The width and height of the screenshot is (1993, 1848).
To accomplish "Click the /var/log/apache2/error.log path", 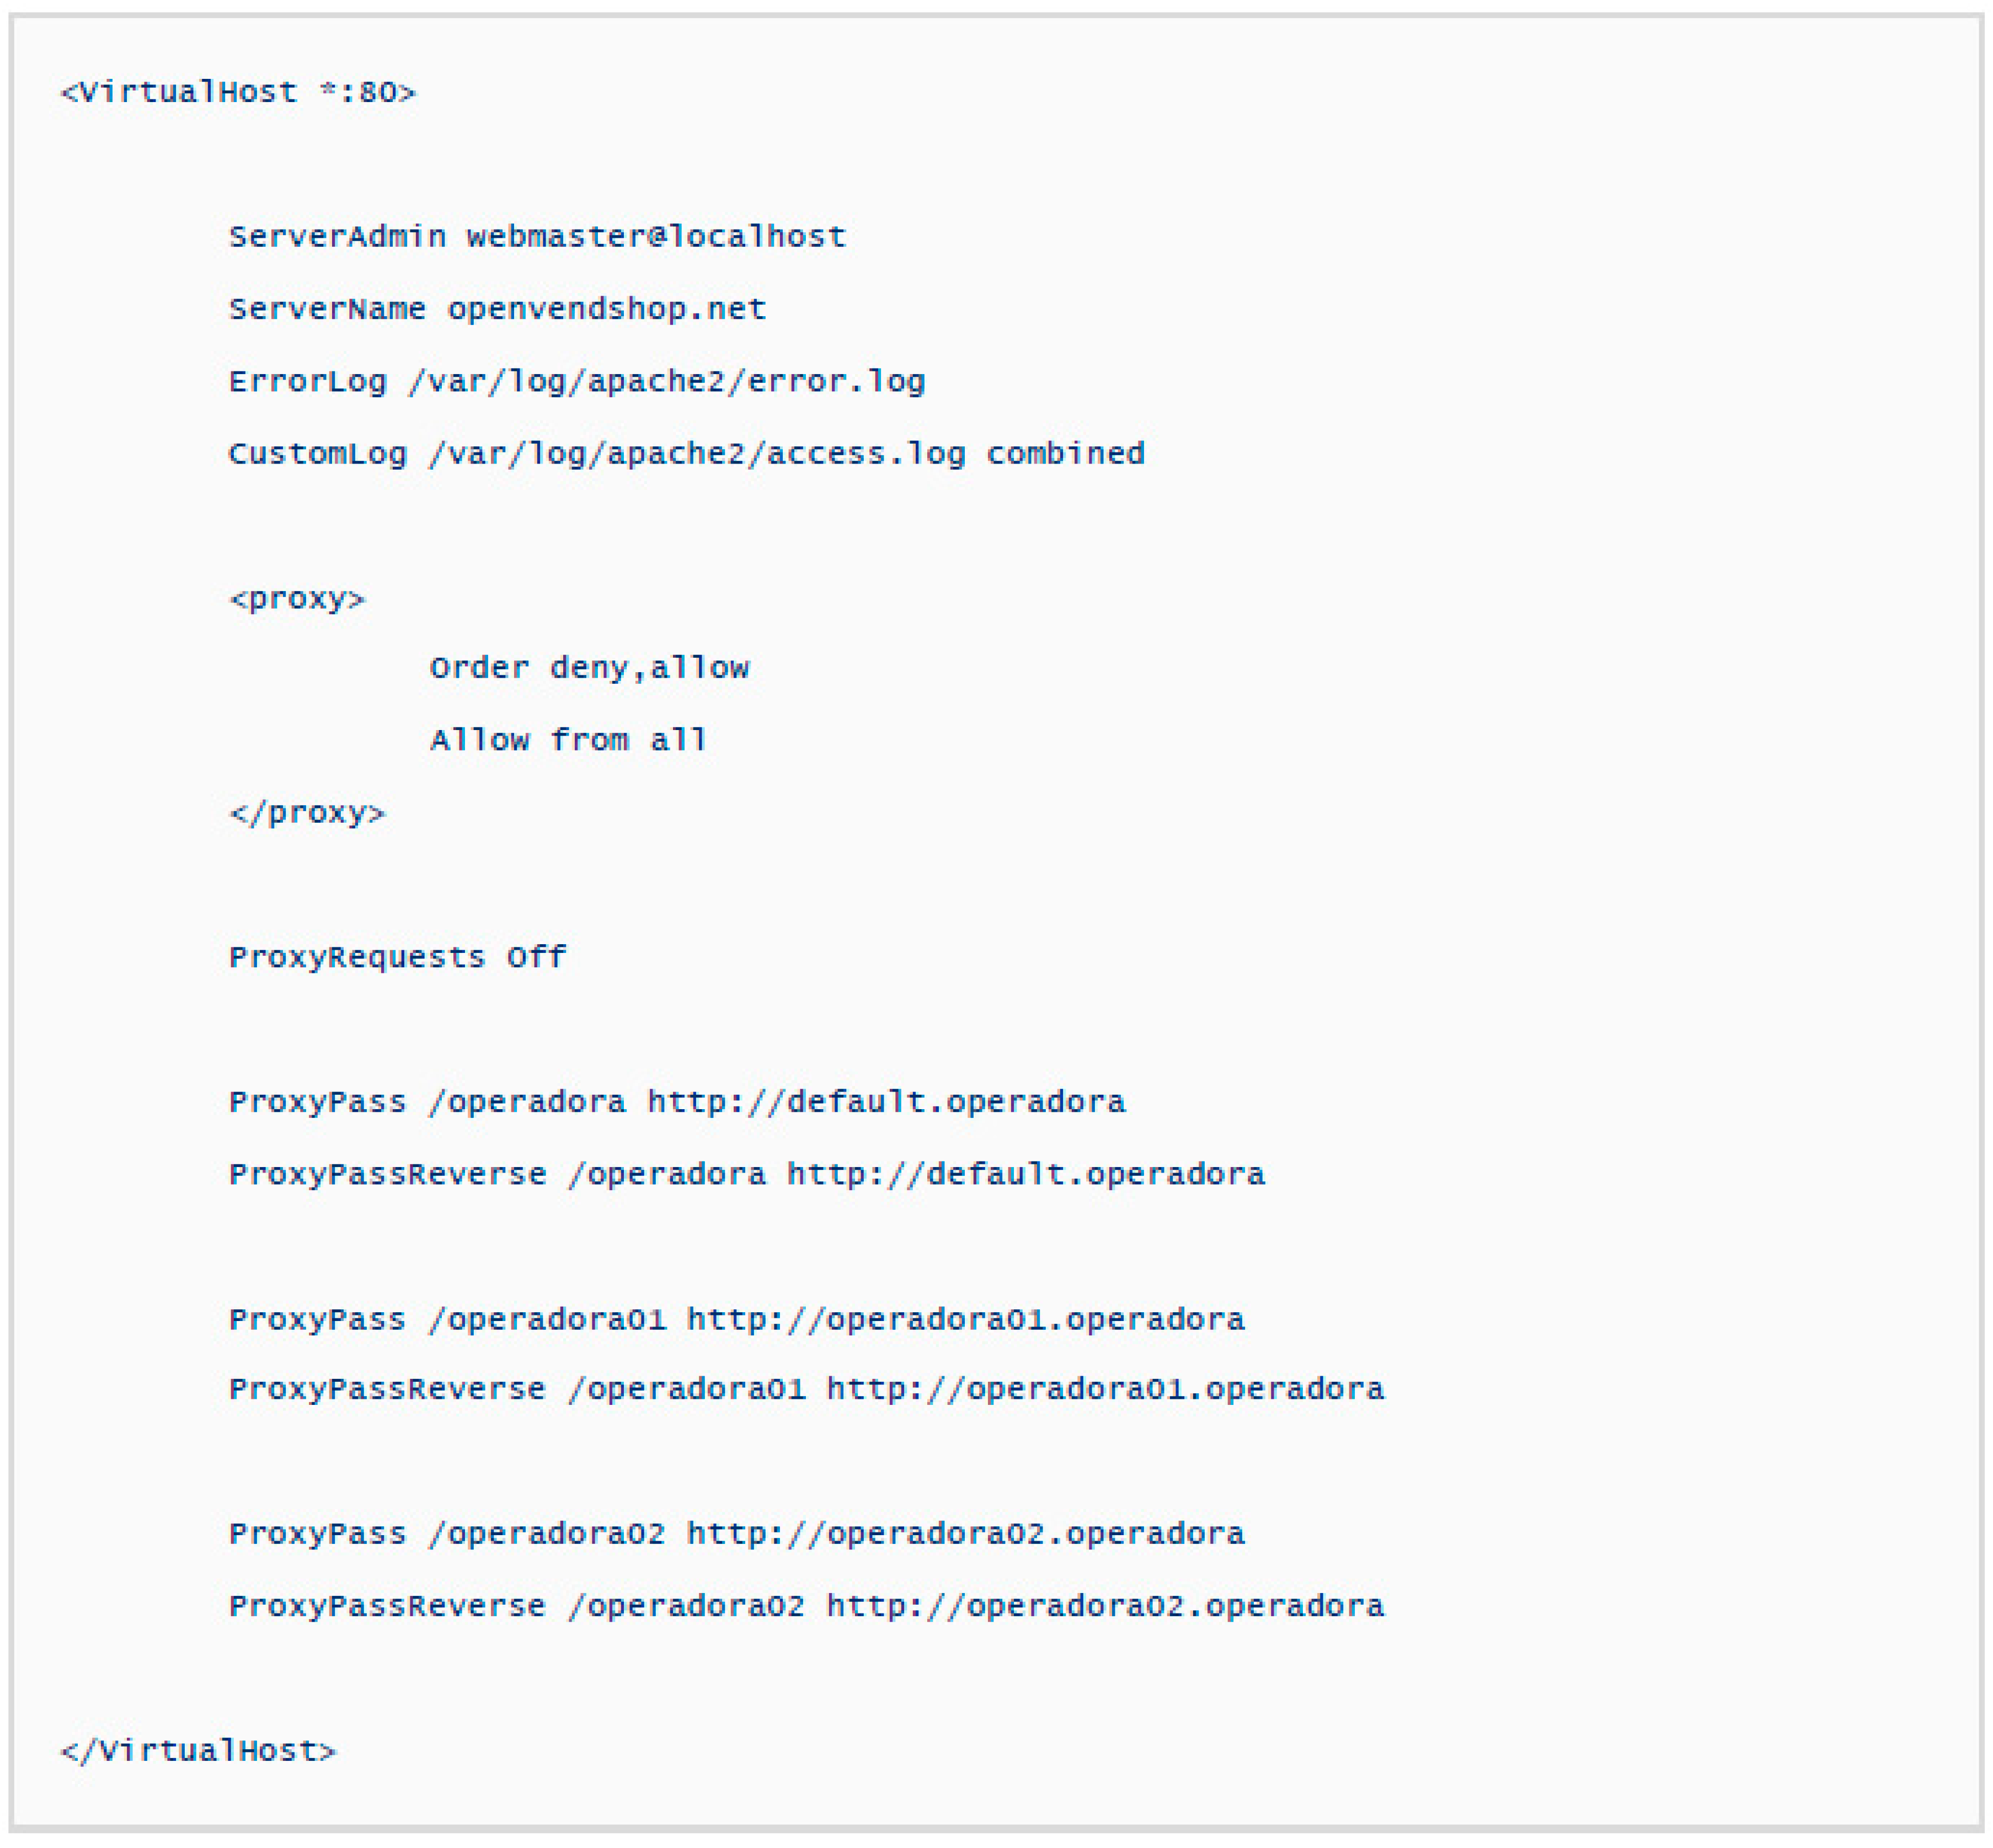I will [666, 382].
